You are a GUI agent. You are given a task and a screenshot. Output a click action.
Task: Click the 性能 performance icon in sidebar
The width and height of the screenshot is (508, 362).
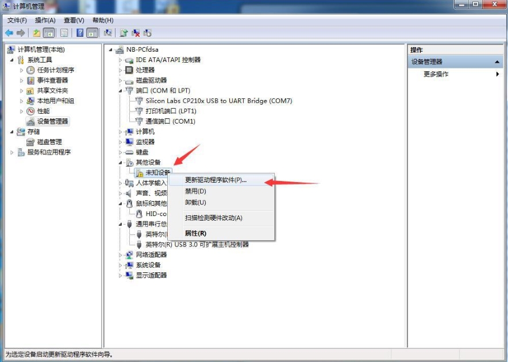point(30,111)
